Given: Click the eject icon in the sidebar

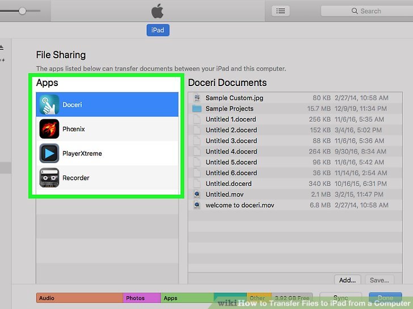Looking at the screenshot, I should (x=2, y=48).
